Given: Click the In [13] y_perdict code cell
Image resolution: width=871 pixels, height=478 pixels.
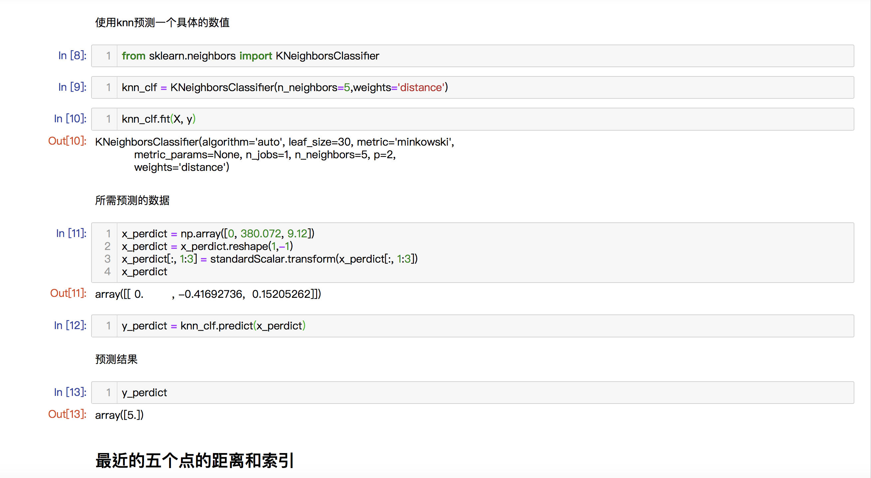Looking at the screenshot, I should [x=472, y=393].
